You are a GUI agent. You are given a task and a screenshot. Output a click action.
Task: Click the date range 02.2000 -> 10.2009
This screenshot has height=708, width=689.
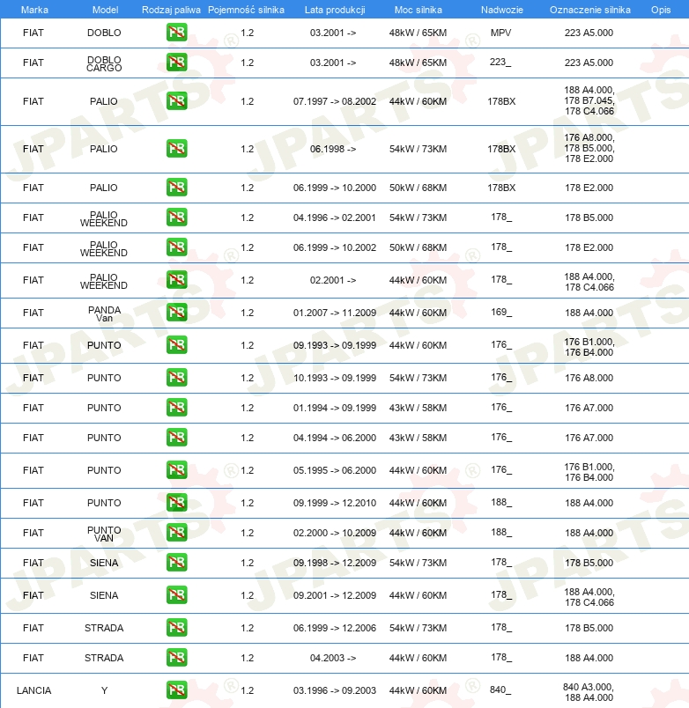(334, 533)
